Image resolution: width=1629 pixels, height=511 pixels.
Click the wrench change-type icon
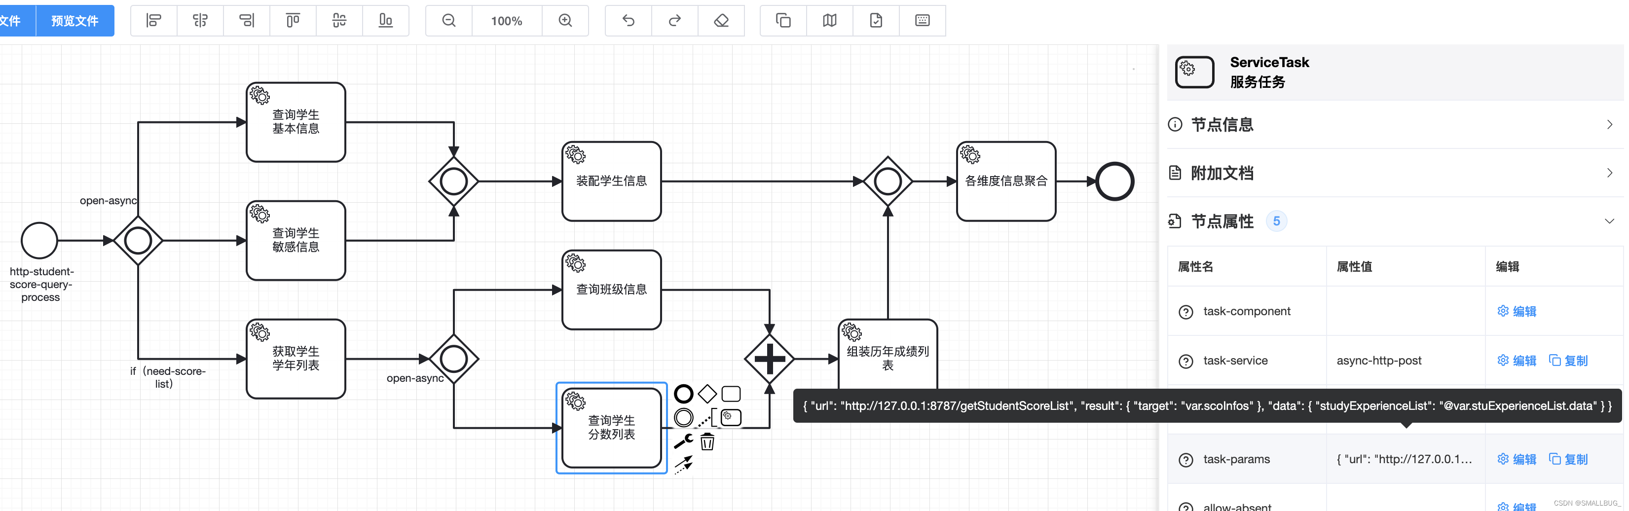[x=683, y=441]
